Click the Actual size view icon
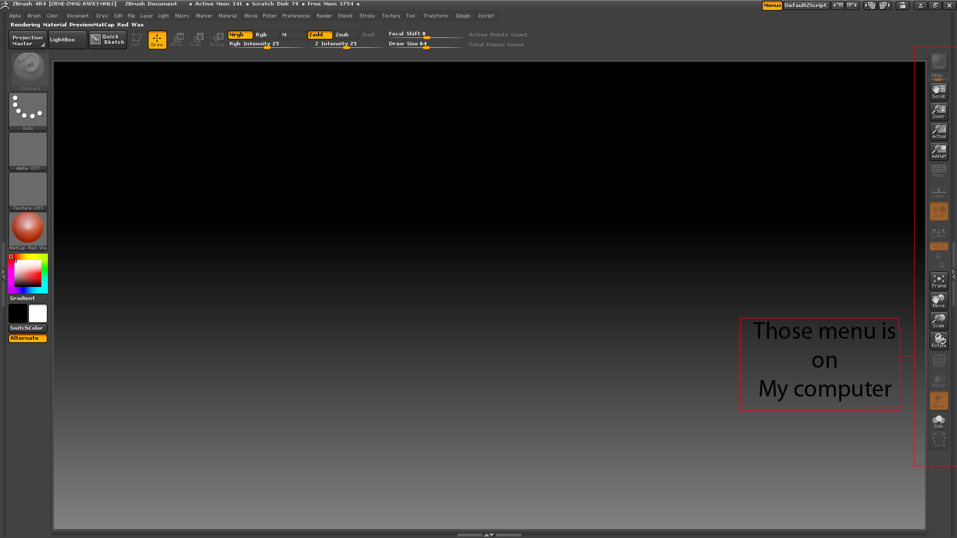The height and width of the screenshot is (538, 957). point(939,130)
